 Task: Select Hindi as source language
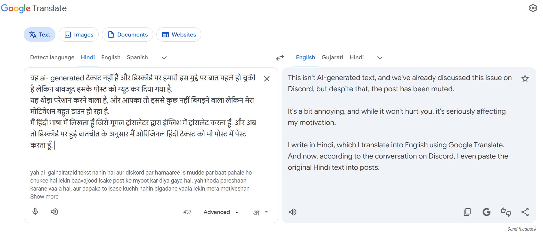[88, 57]
